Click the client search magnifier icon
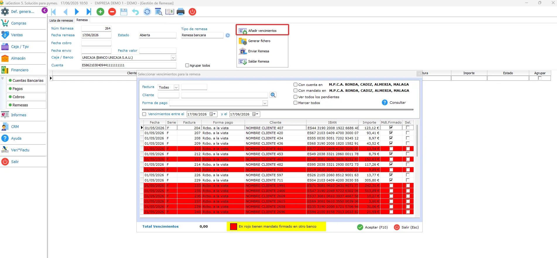 click(x=273, y=95)
